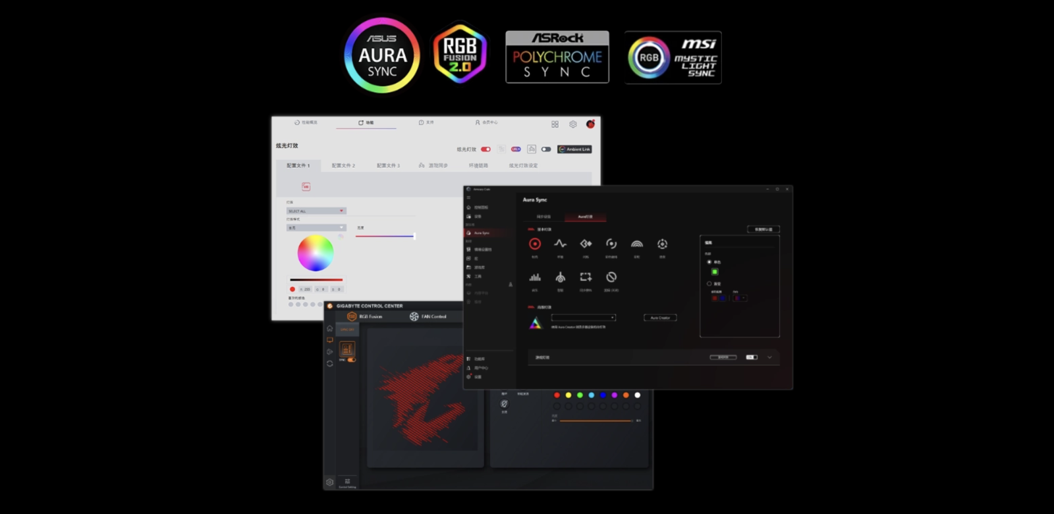Open the empty dropdown beside the Aura Creator prism

(584, 317)
